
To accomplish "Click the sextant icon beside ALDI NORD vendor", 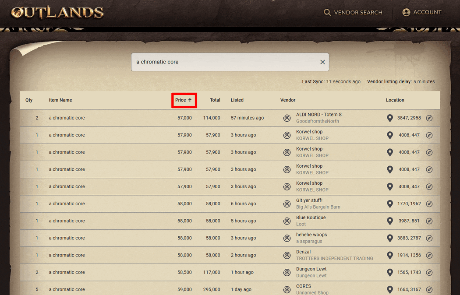I will point(287,118).
